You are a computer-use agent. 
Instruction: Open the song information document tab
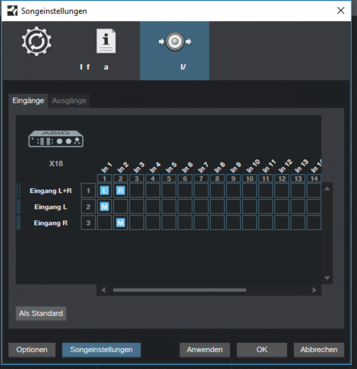[106, 42]
